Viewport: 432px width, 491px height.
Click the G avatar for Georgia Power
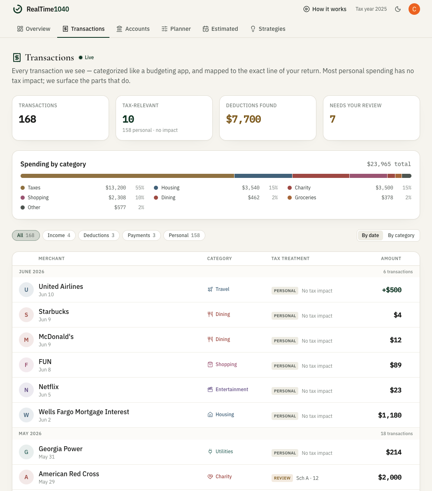[26, 452]
